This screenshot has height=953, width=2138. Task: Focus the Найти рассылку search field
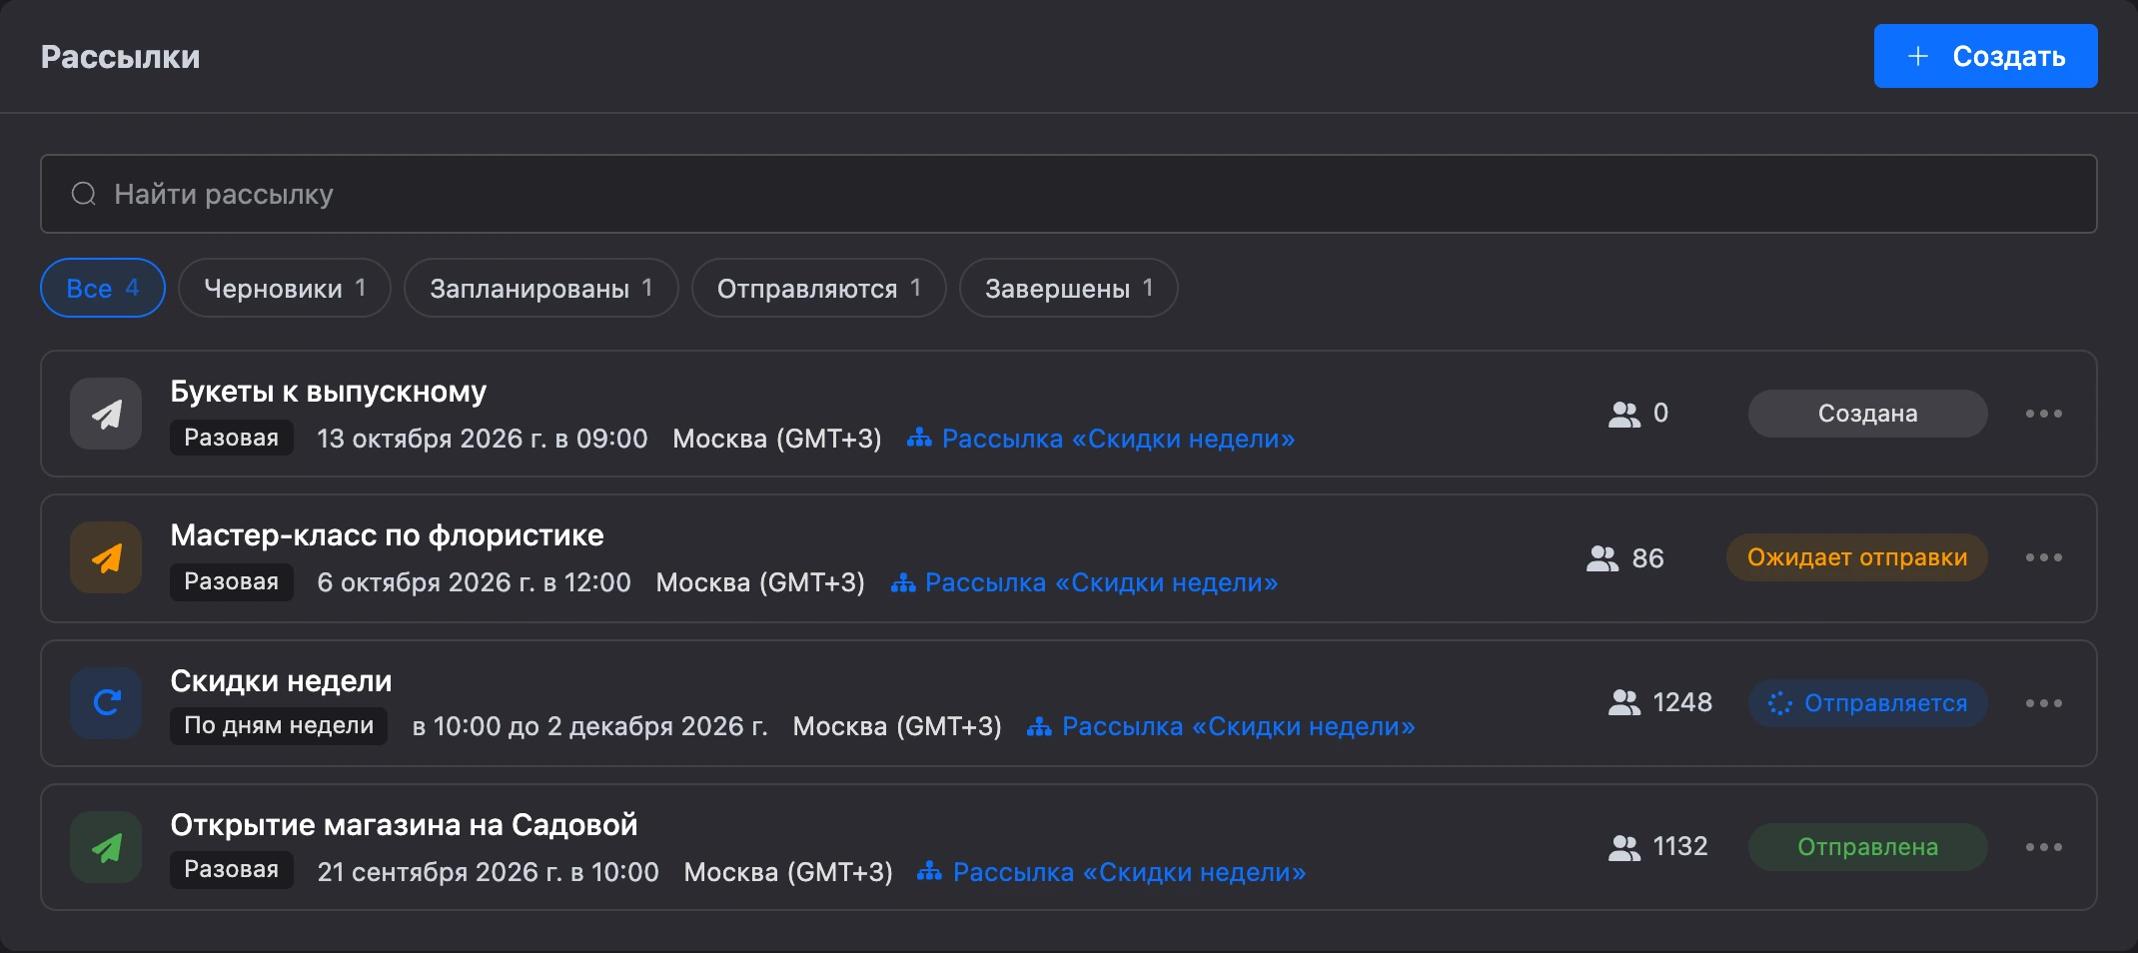coord(1069,194)
